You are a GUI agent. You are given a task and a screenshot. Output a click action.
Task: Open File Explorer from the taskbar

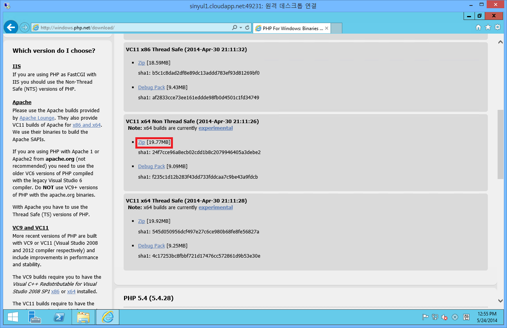pyautogui.click(x=83, y=317)
